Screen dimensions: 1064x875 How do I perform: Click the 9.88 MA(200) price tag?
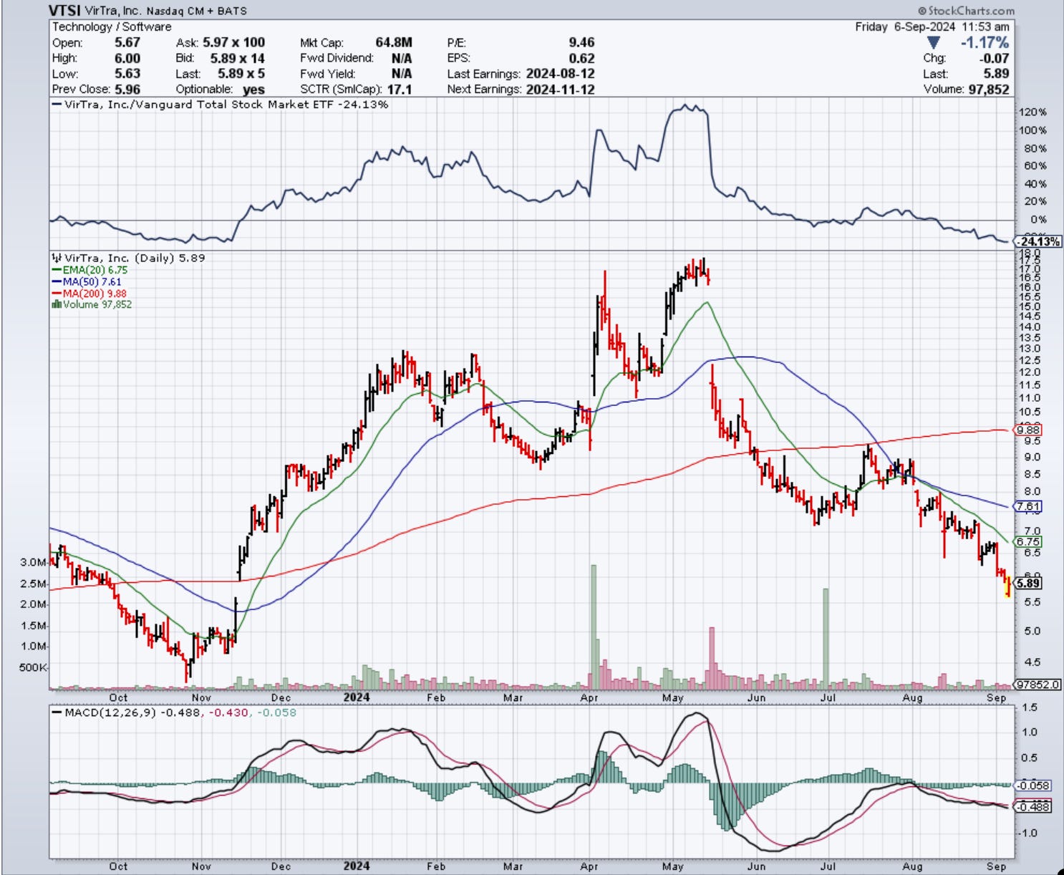(x=1028, y=430)
